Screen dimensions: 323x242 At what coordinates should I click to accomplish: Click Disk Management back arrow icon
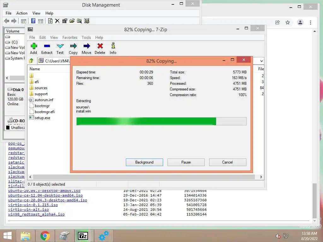pos(7,21)
